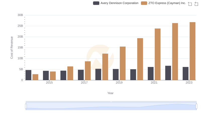The image size is (201, 116).
Task: Toggle ZTO Express (Cayman) Inc. legend series
Action: [x=164, y=3]
